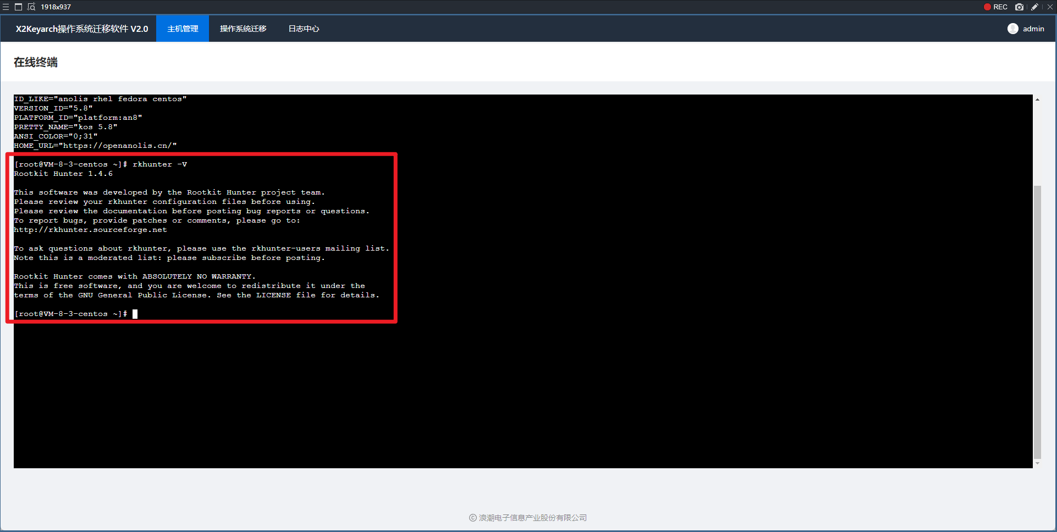The height and width of the screenshot is (532, 1057).
Task: Click the 'GNU General Public License' line
Action: point(197,295)
